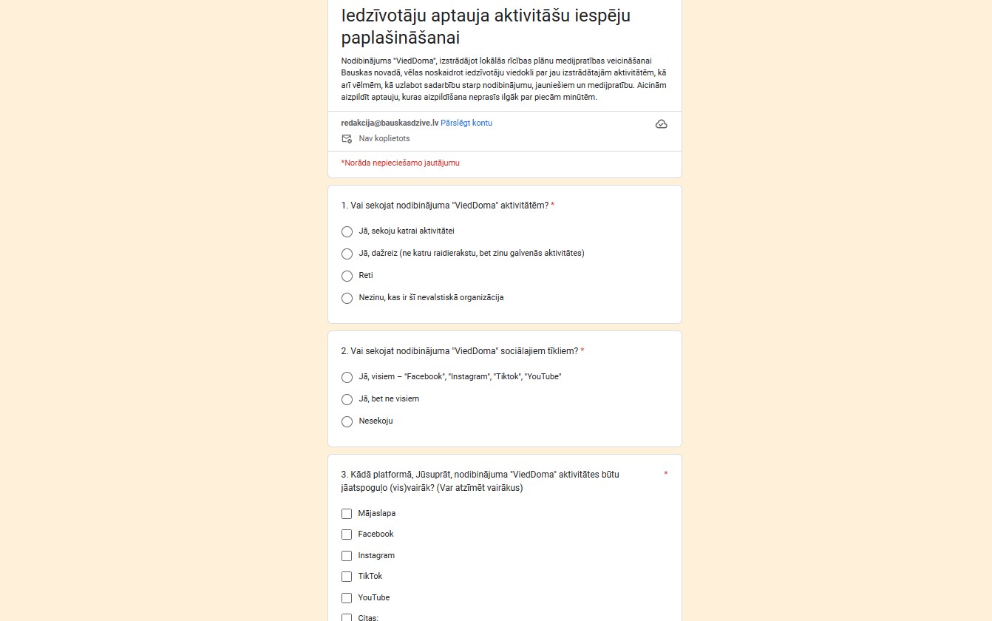The image size is (992, 621).
Task: Pick 'Nezinu, kas ir šī nevalstiskā organizācija'
Action: tap(347, 298)
